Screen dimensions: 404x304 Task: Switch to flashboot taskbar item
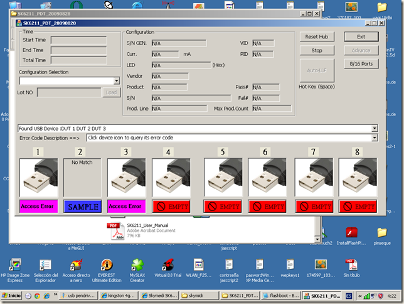280,296
